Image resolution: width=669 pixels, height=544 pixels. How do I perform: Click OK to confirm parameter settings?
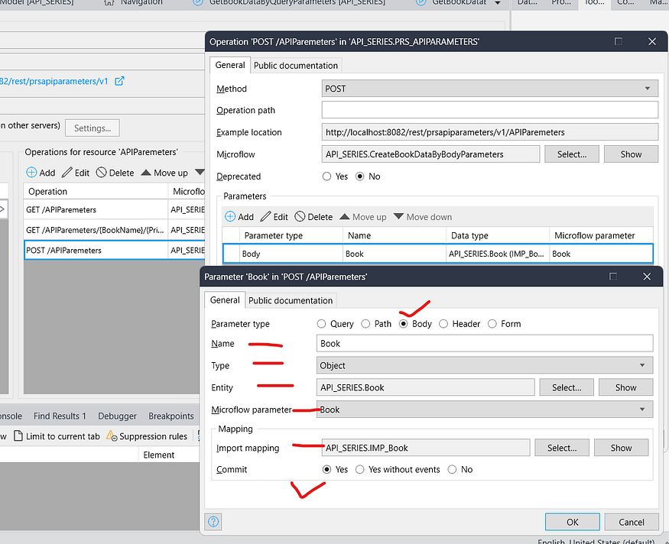click(572, 522)
